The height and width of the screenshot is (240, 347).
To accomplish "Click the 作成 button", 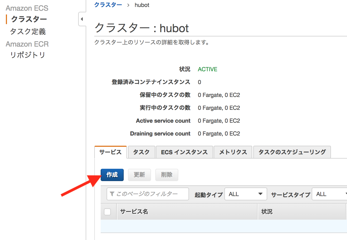I will pyautogui.click(x=112, y=175).
